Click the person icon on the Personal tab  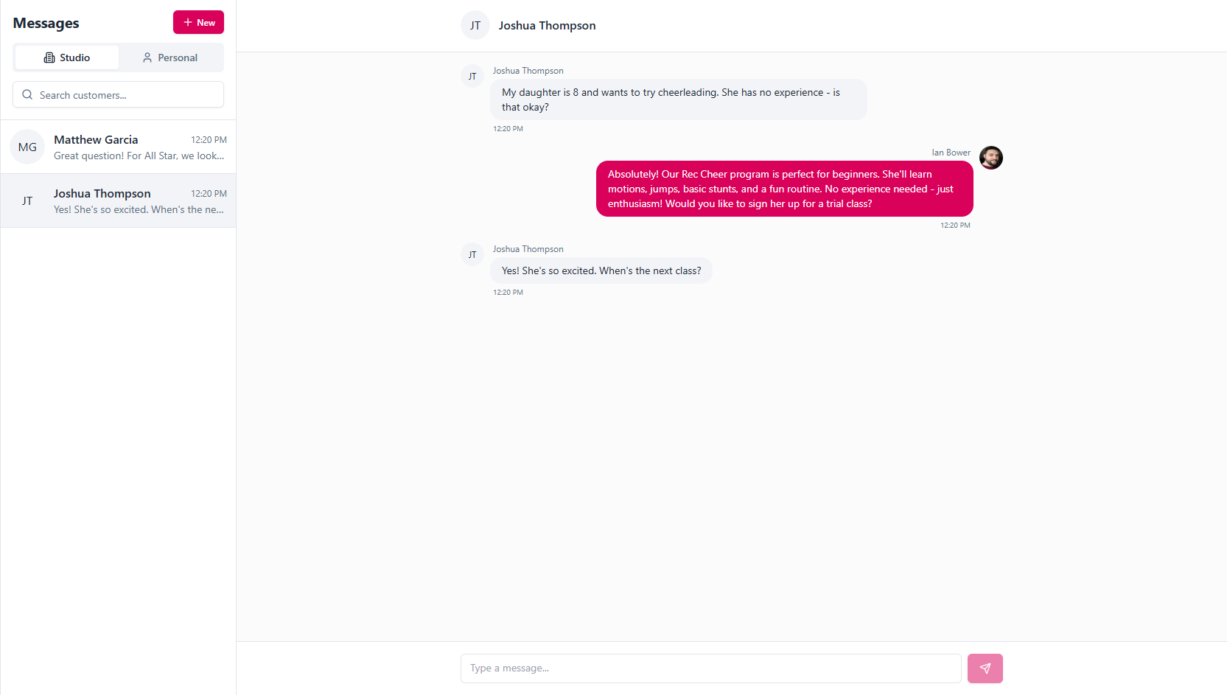pos(148,57)
